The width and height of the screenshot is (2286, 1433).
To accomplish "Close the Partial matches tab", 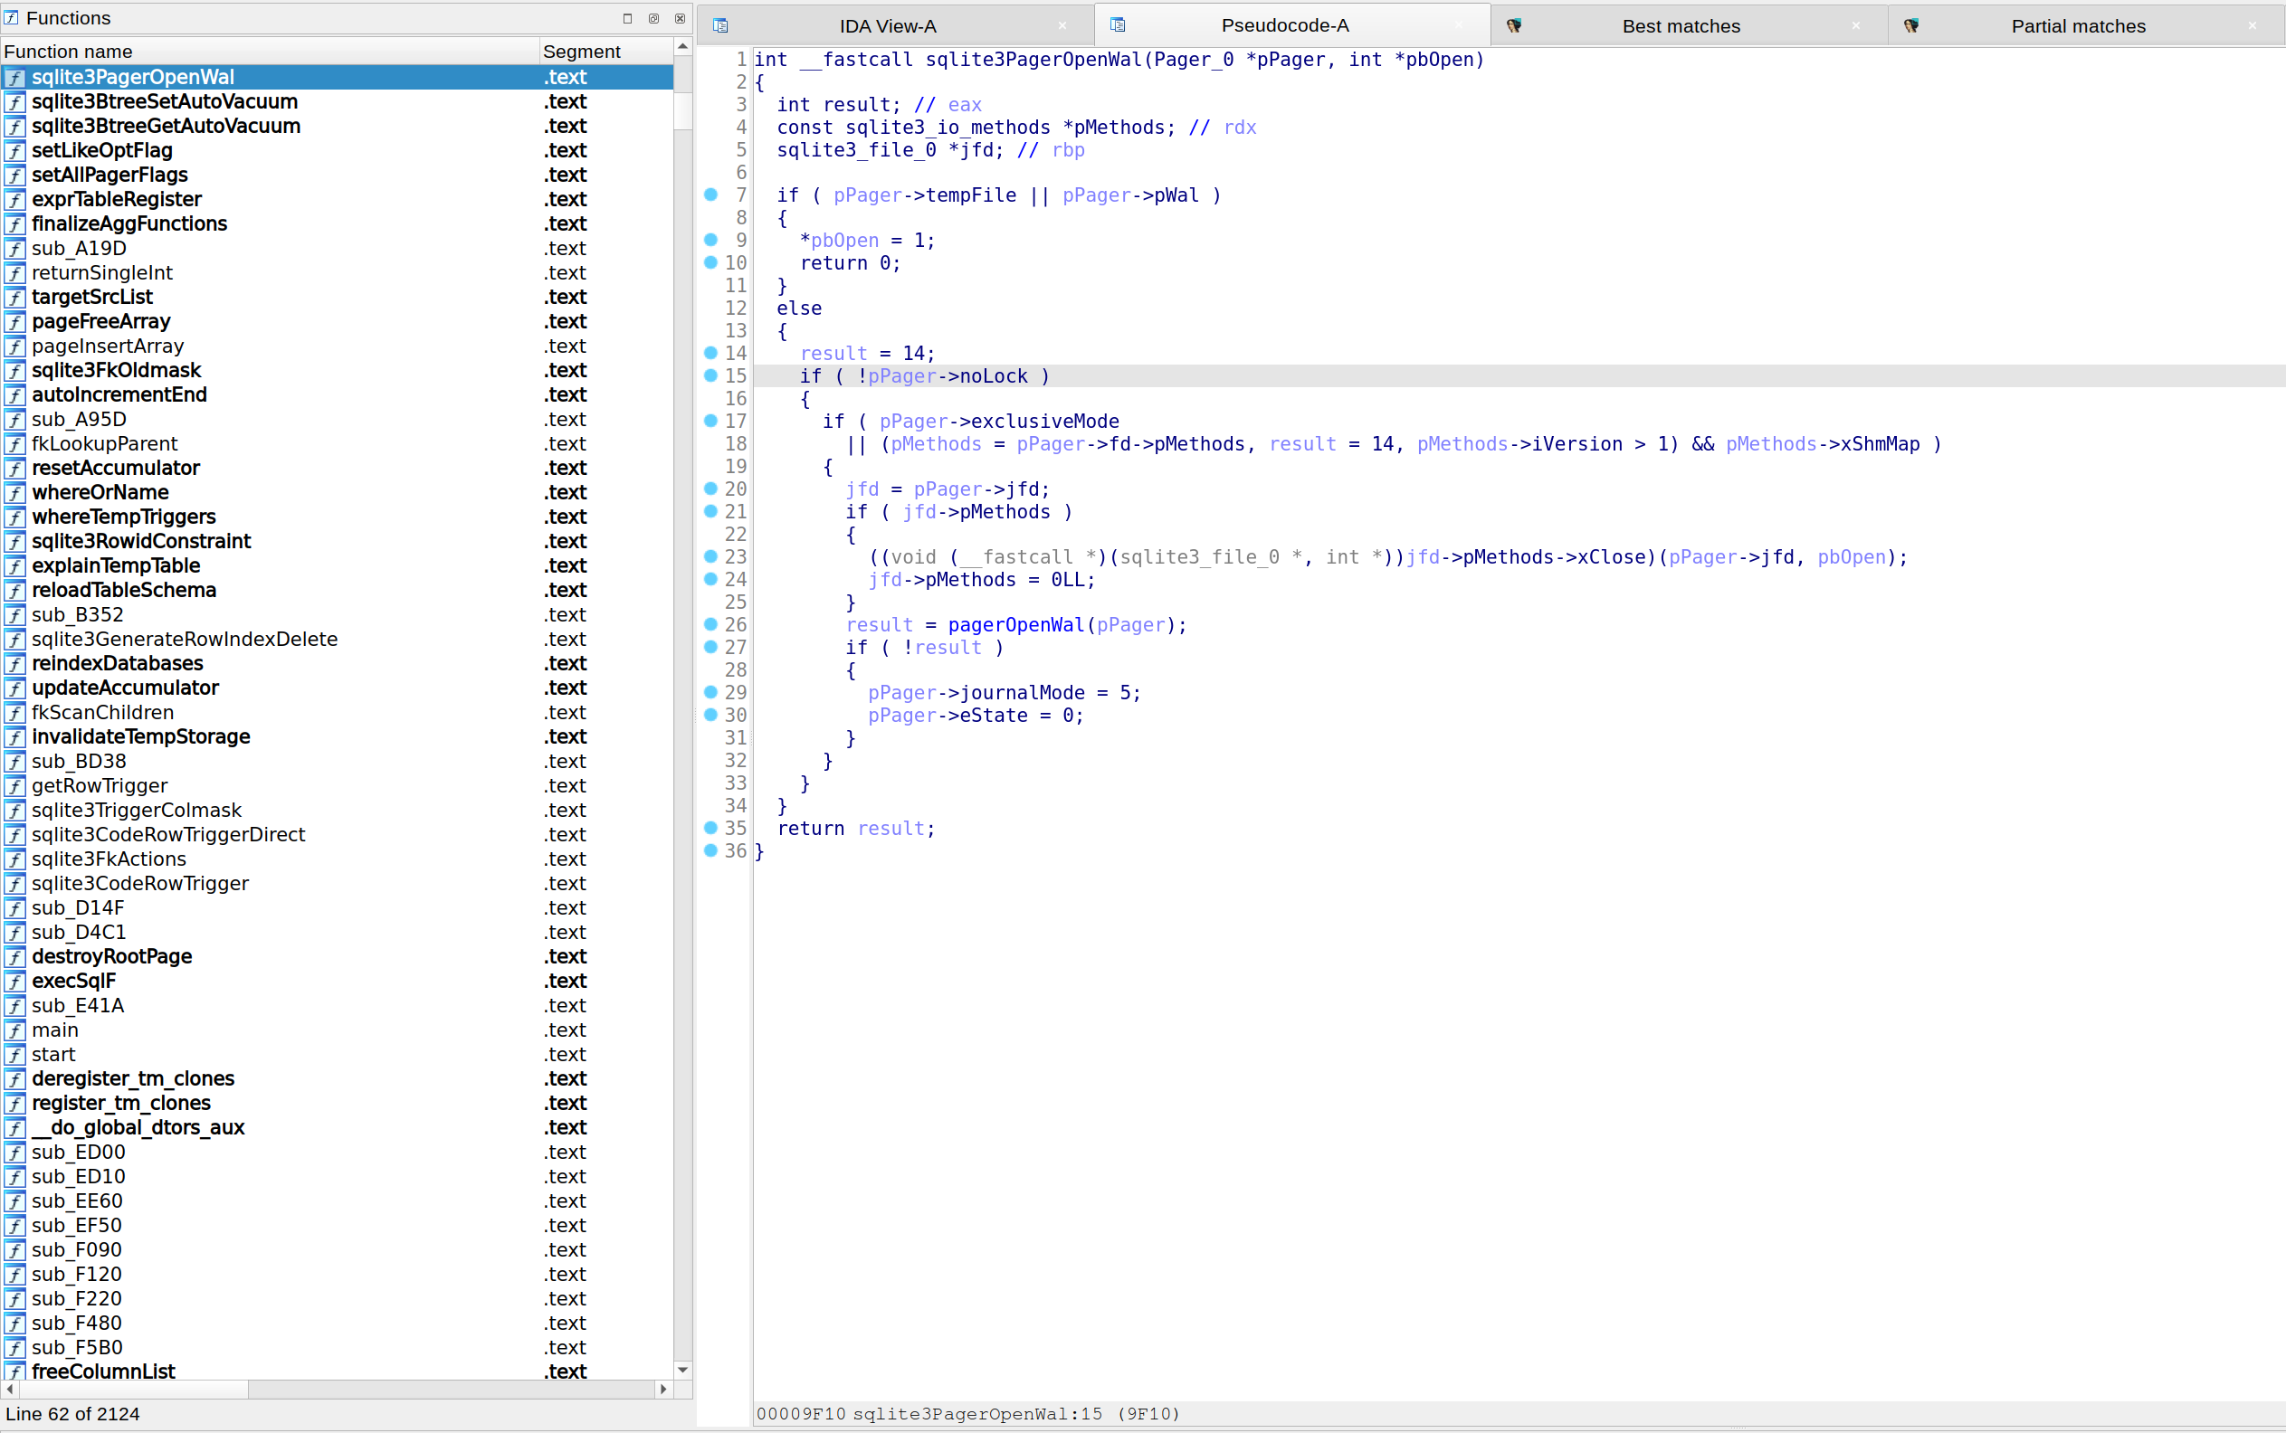I will pos(2252,25).
